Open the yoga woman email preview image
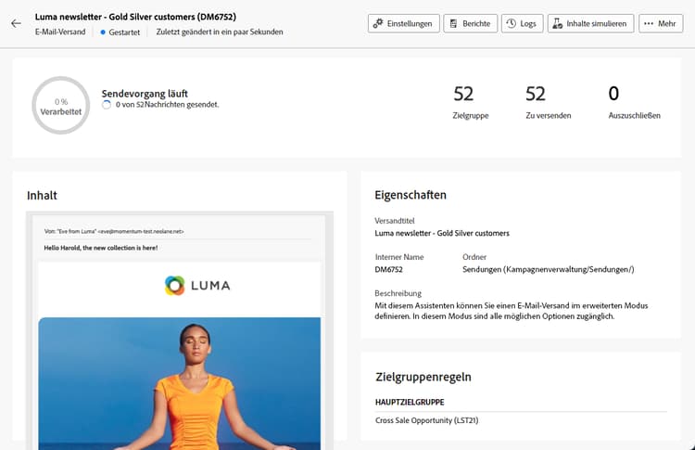 click(x=180, y=383)
